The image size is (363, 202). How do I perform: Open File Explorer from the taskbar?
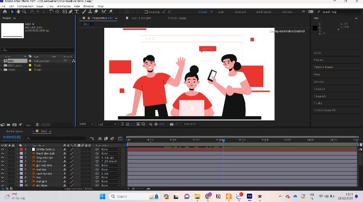click(197, 196)
